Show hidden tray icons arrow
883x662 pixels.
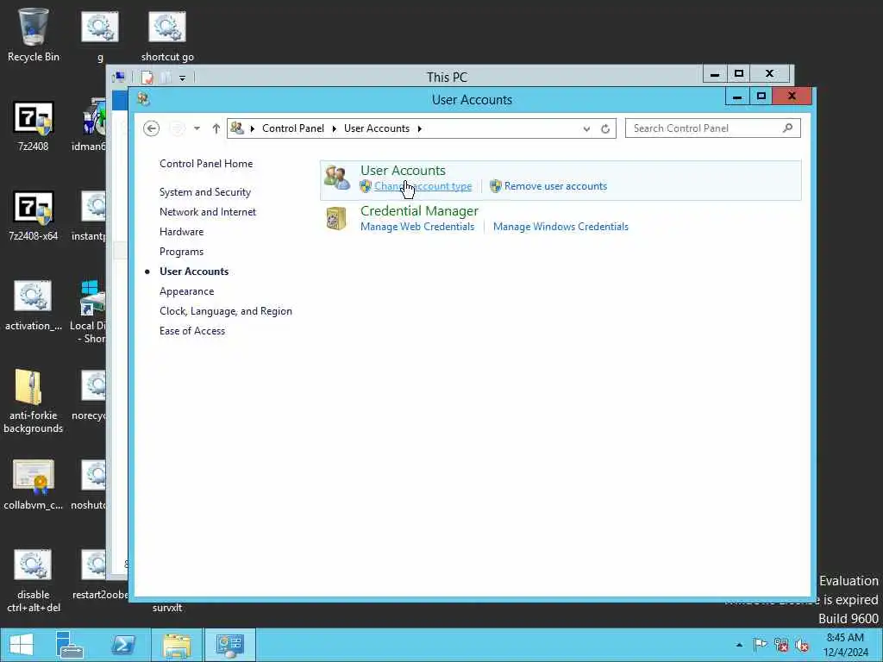(x=739, y=645)
